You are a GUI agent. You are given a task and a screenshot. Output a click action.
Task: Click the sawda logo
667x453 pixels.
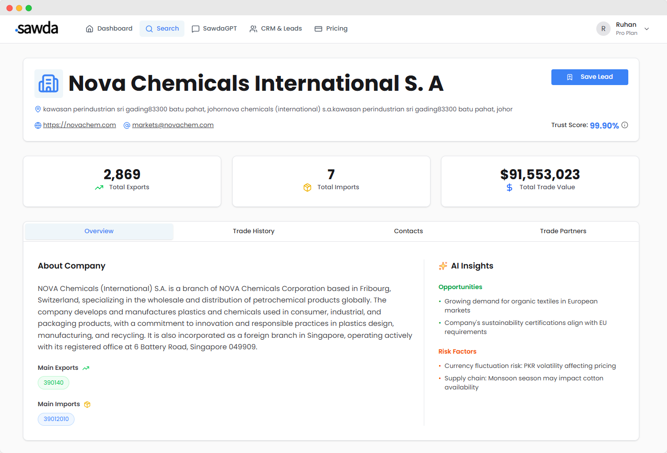pos(37,29)
